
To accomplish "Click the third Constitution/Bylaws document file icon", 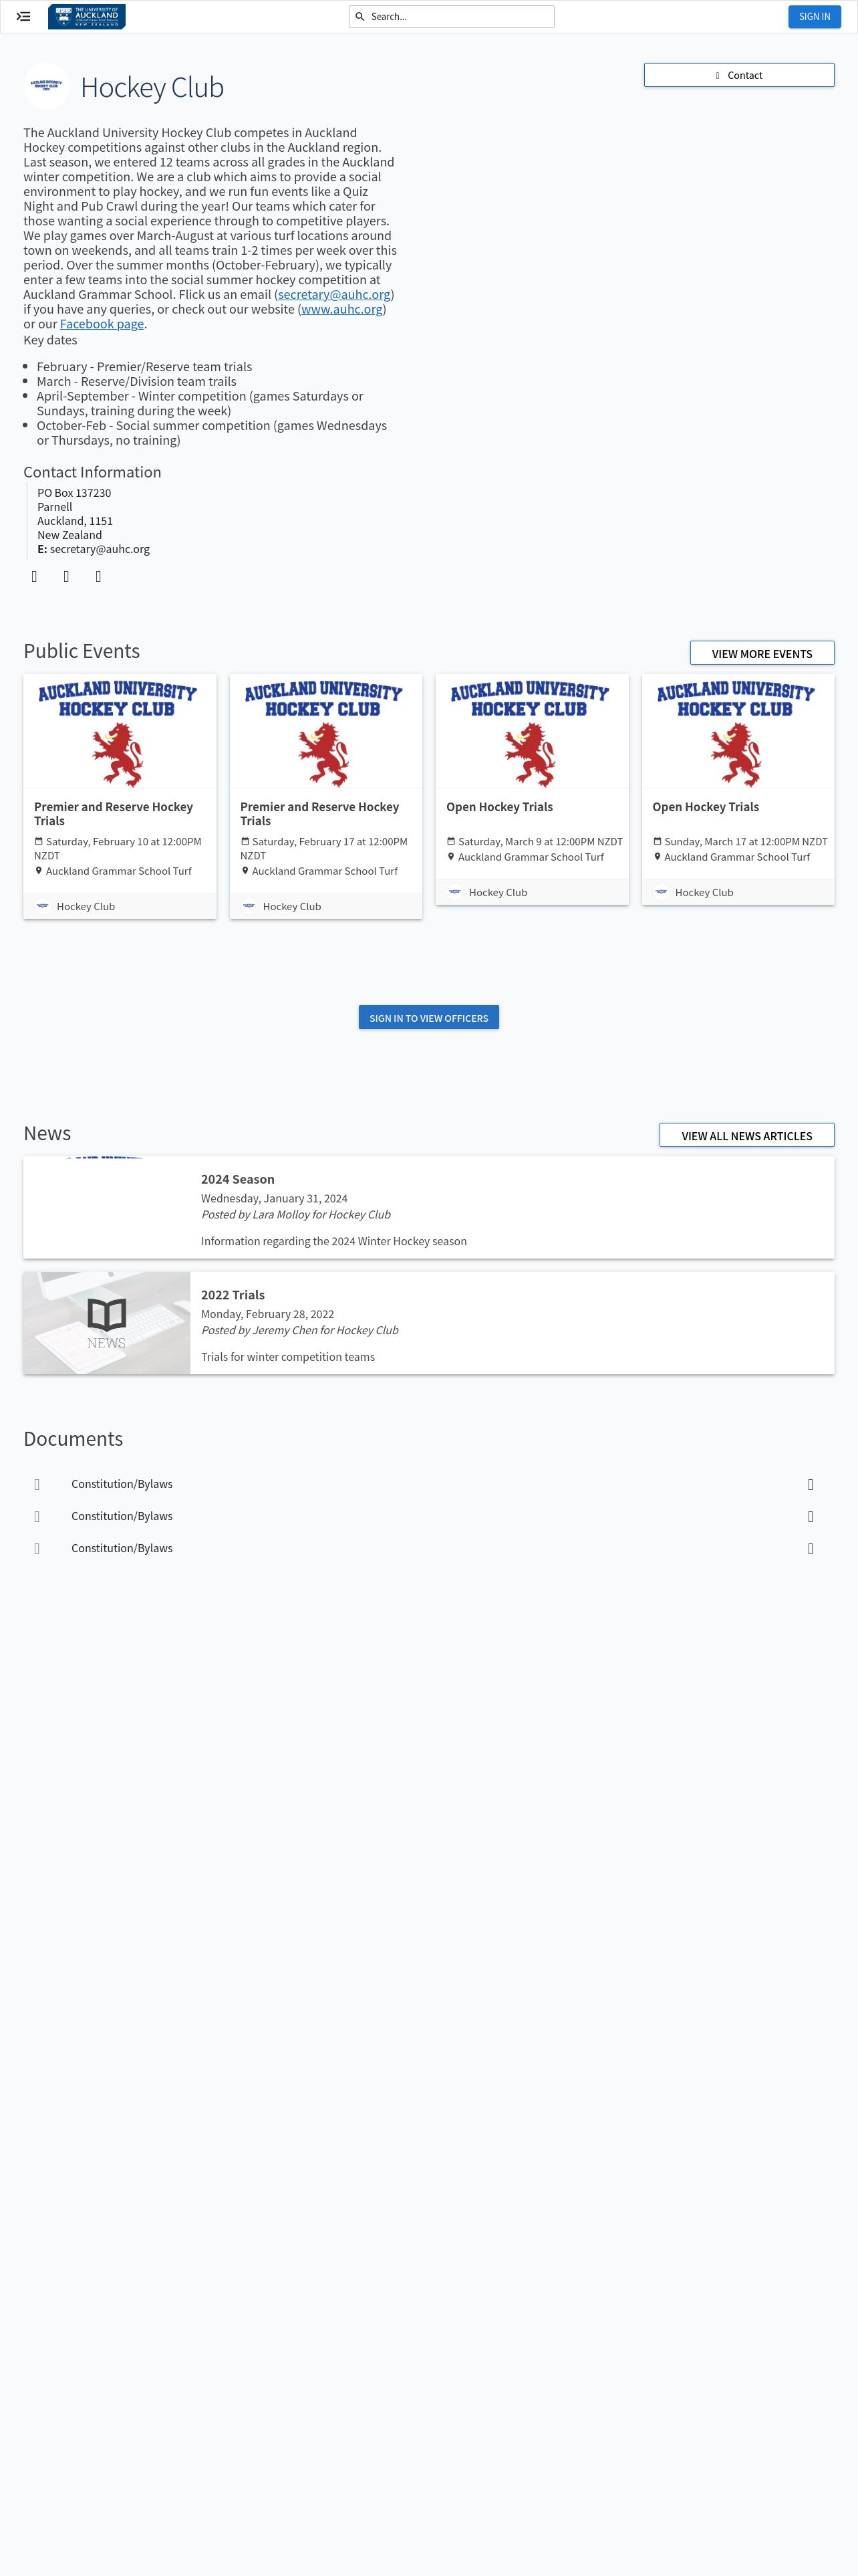I will (37, 1549).
